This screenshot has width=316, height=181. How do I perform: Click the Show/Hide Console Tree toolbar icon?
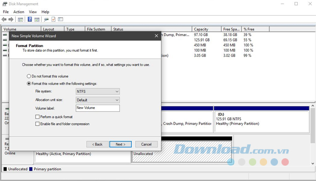20,19
